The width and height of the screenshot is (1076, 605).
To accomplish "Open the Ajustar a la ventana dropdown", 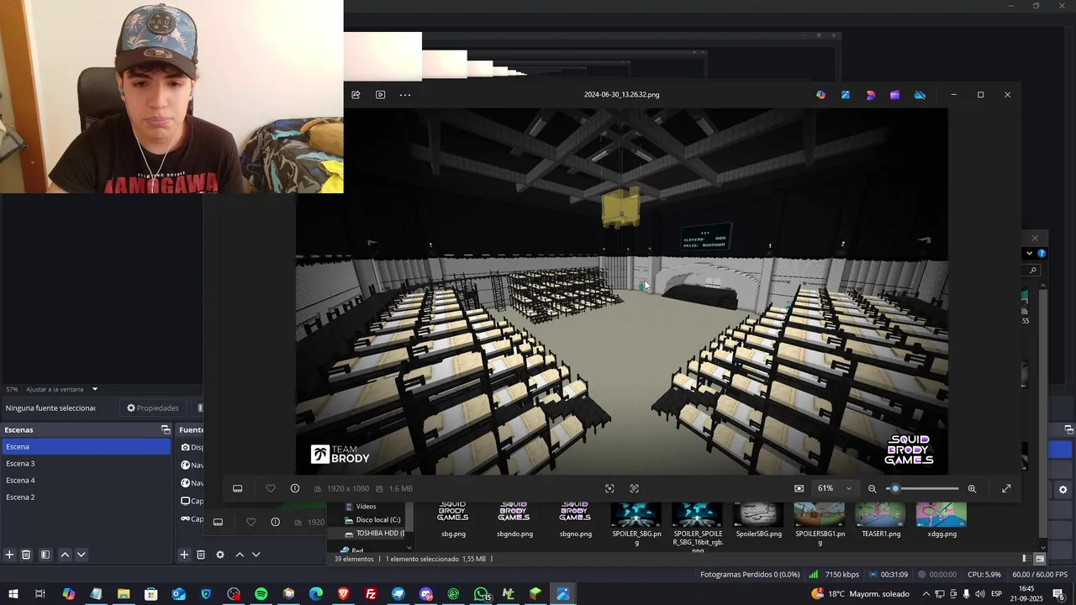I will coord(61,389).
